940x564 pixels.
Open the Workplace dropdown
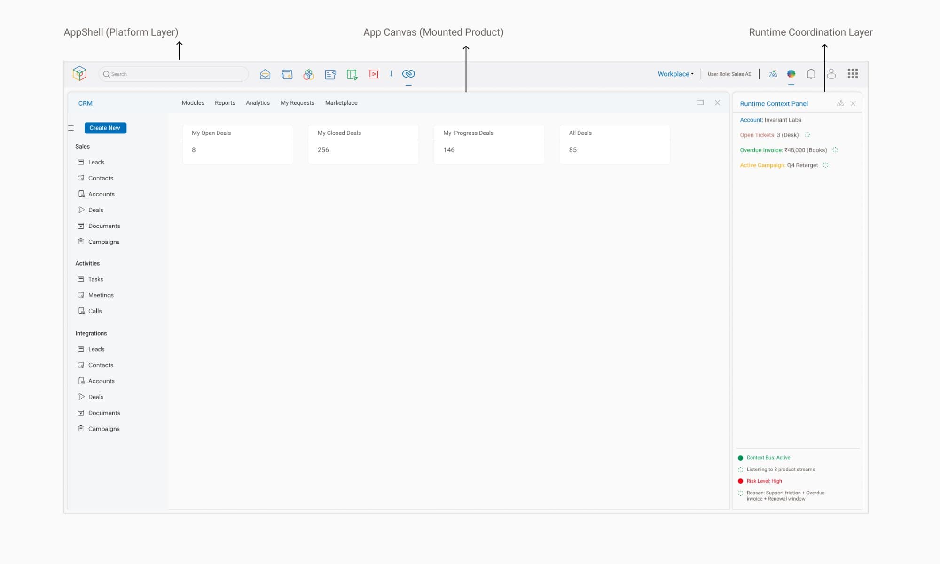[675, 74]
